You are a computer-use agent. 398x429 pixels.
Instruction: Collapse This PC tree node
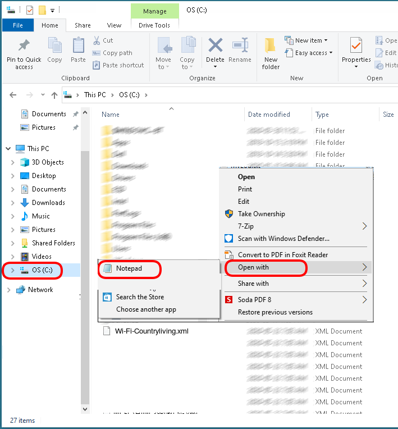tap(8, 149)
